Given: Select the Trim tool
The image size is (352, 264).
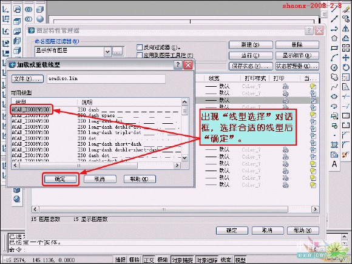Looking at the screenshot, I should pos(346,96).
